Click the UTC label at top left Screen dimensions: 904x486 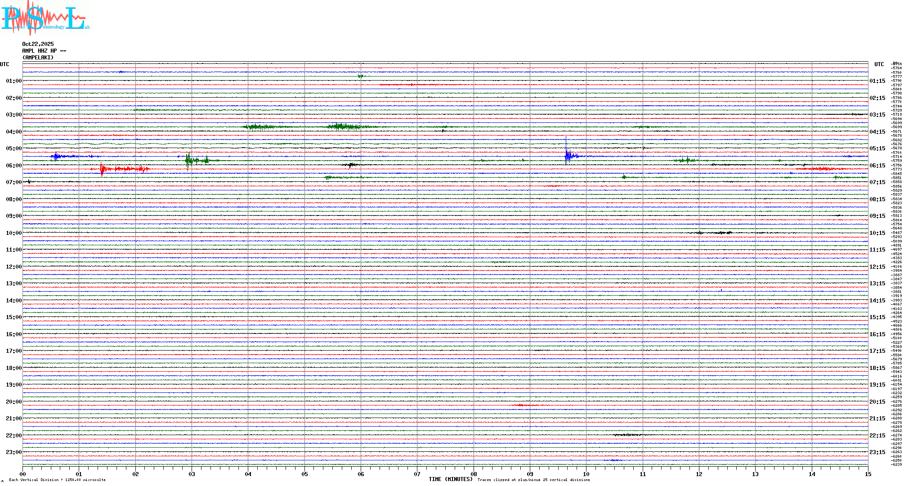click(x=4, y=64)
